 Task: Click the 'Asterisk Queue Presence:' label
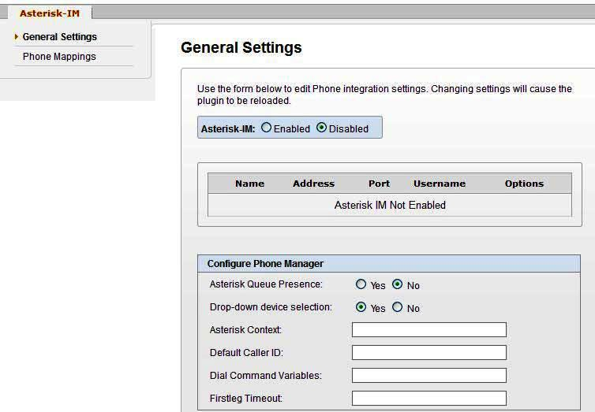[x=266, y=284]
